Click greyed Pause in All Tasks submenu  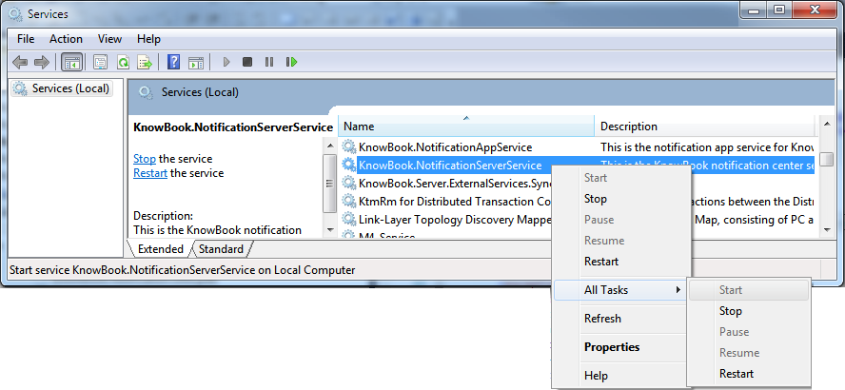coord(749,332)
